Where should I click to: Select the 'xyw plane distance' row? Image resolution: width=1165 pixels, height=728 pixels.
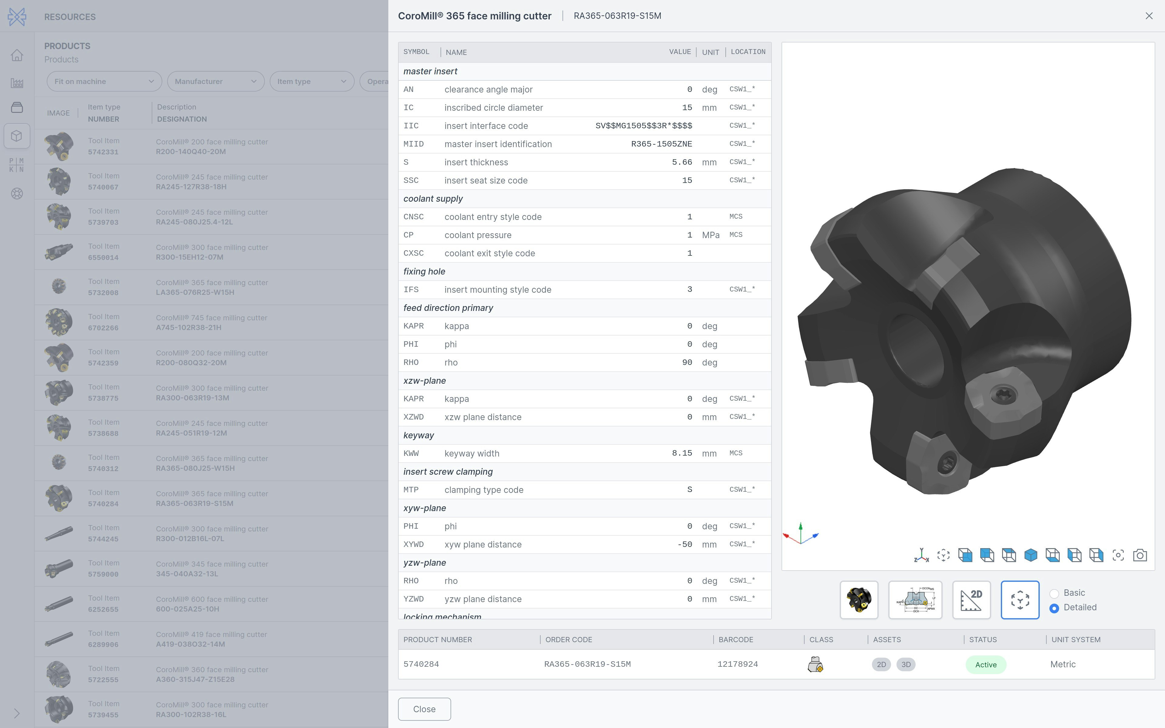coord(584,544)
